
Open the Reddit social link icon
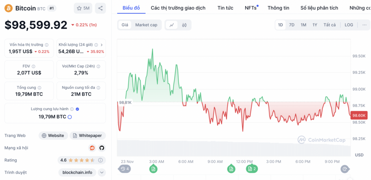click(92, 148)
